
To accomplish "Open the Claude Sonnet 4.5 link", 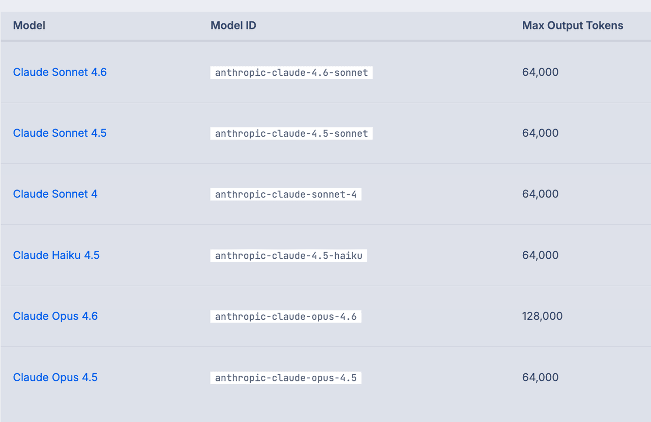I will pyautogui.click(x=60, y=133).
